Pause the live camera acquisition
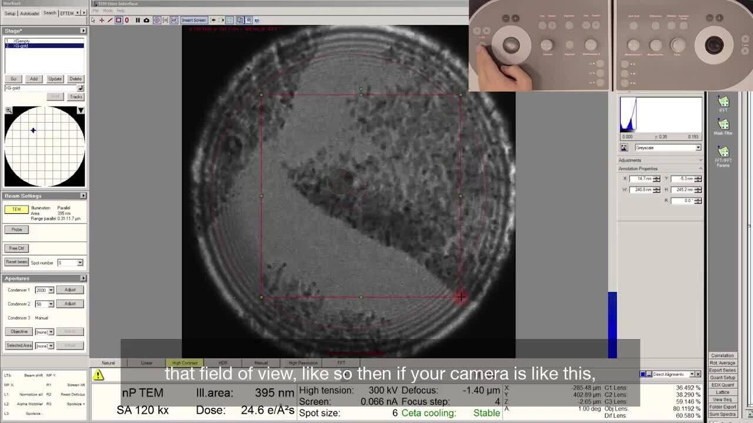Viewport: 753px width, 423px height. tap(138, 20)
